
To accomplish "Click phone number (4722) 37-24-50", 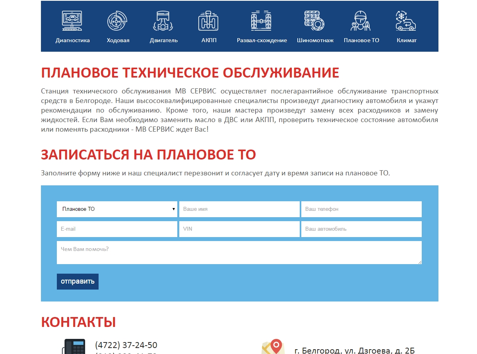I will pyautogui.click(x=126, y=345).
